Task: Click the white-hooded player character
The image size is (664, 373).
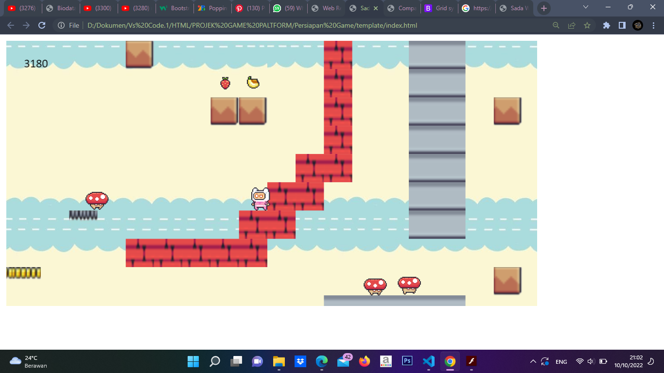Action: coord(261,199)
